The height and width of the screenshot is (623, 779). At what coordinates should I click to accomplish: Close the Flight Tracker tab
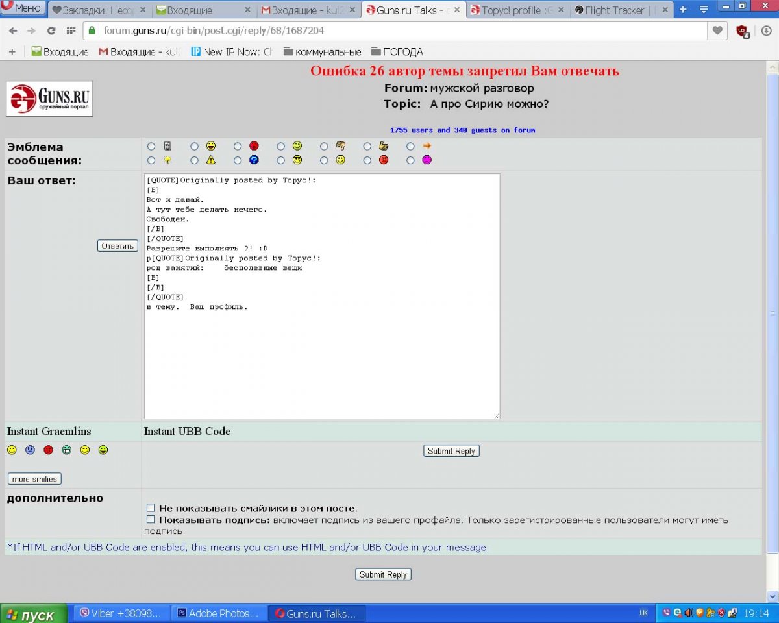click(664, 10)
